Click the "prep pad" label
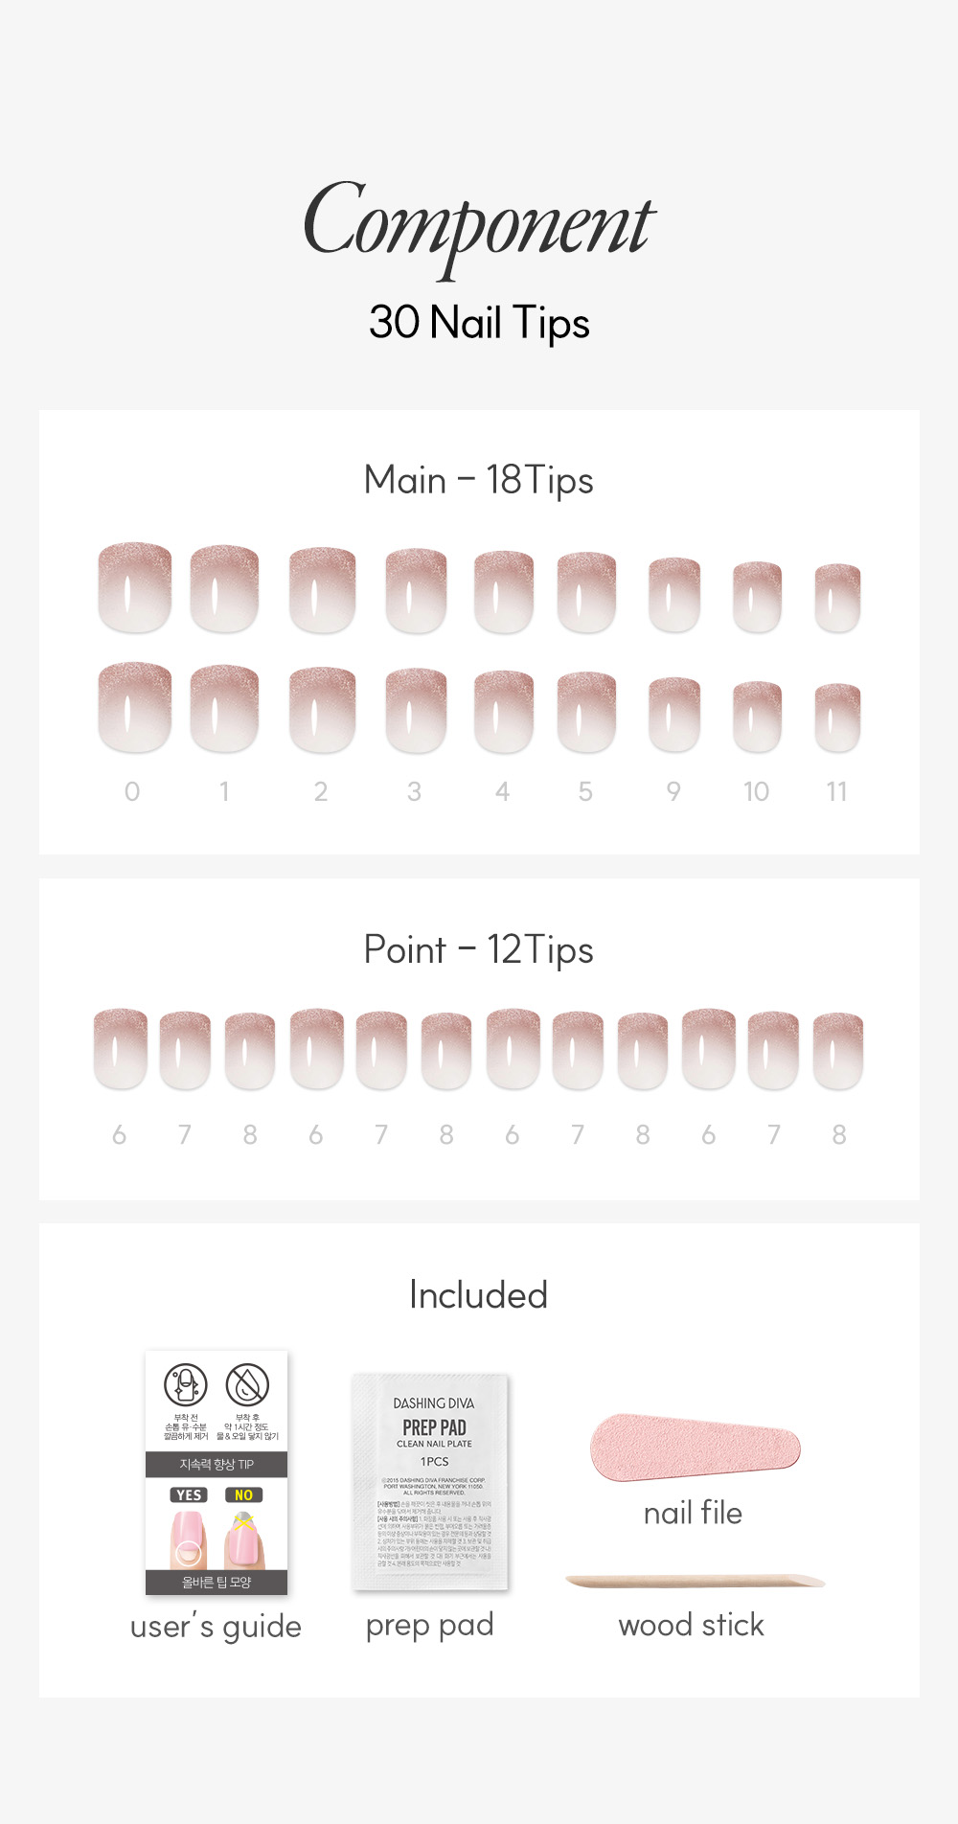Viewport: 958px width, 1824px height. (x=429, y=1625)
